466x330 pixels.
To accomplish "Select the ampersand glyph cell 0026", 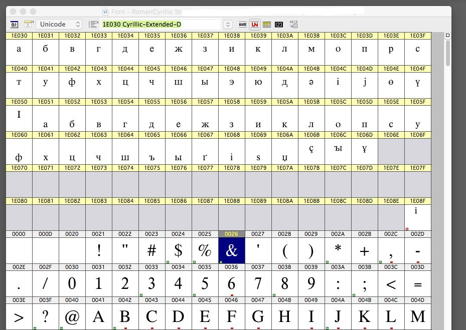I will point(231,250).
